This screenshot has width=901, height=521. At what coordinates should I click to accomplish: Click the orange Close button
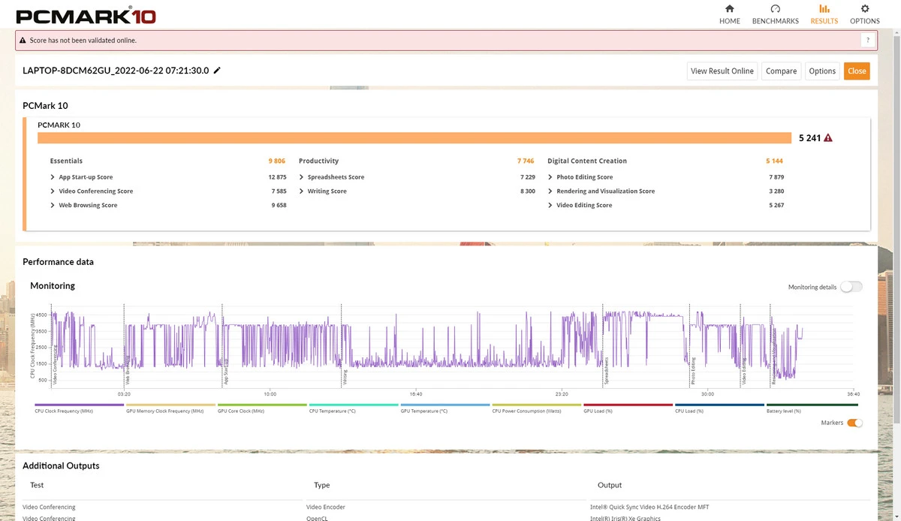[x=857, y=71]
